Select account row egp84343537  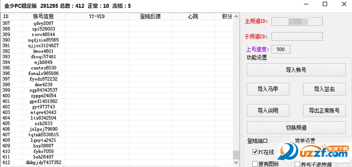[117, 90]
